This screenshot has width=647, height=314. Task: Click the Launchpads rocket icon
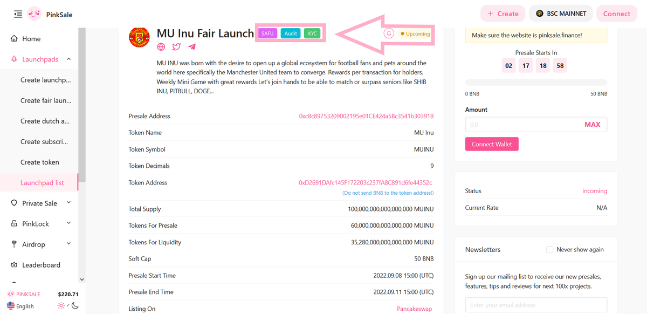(x=14, y=59)
